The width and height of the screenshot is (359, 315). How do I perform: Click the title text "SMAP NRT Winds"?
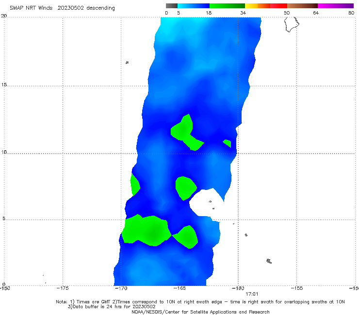pyautogui.click(x=31, y=8)
